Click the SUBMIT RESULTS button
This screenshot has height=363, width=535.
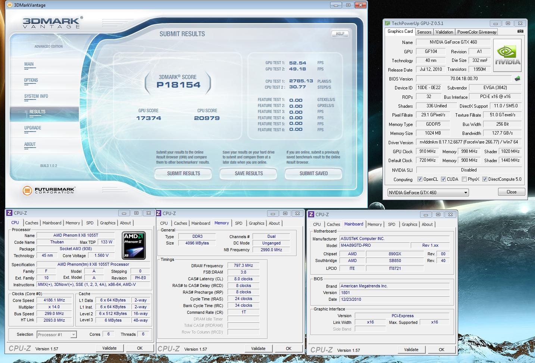pos(184,173)
